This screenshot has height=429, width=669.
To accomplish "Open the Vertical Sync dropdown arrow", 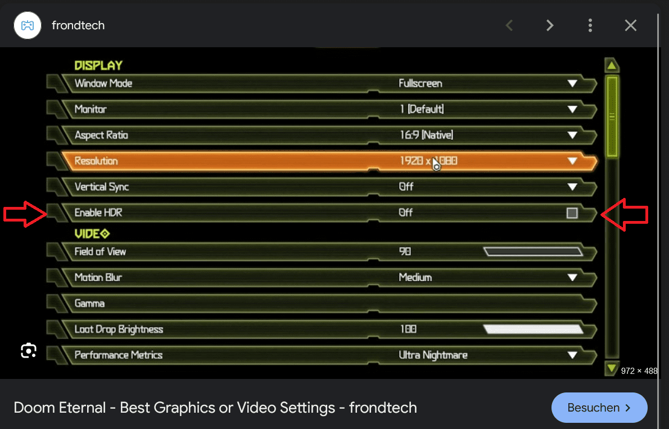I will [572, 187].
